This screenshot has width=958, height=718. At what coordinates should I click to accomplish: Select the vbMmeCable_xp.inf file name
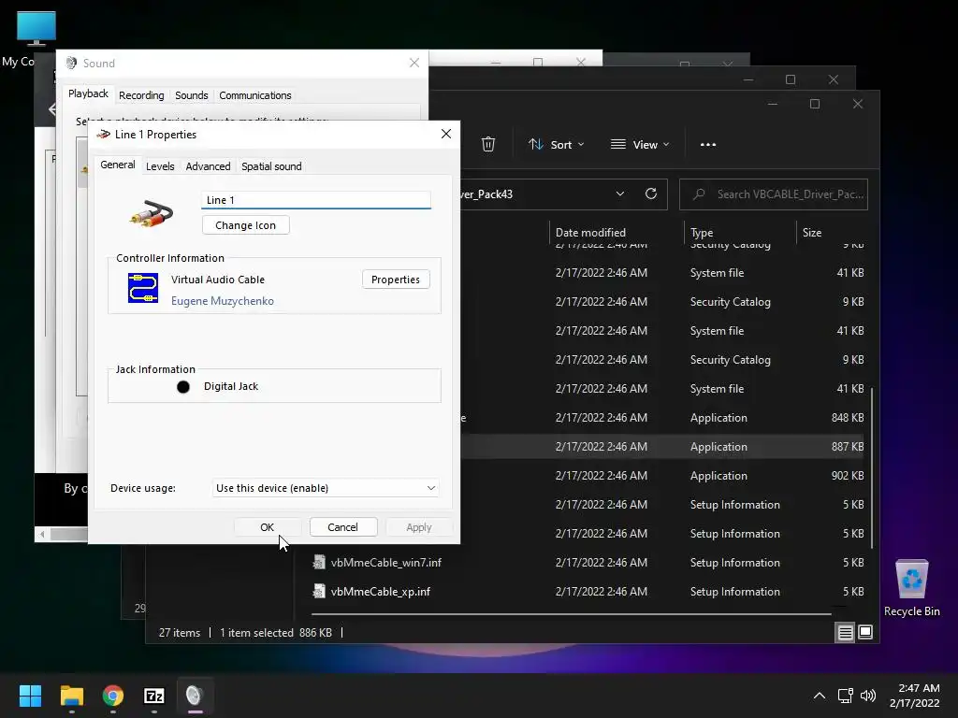coord(380,592)
